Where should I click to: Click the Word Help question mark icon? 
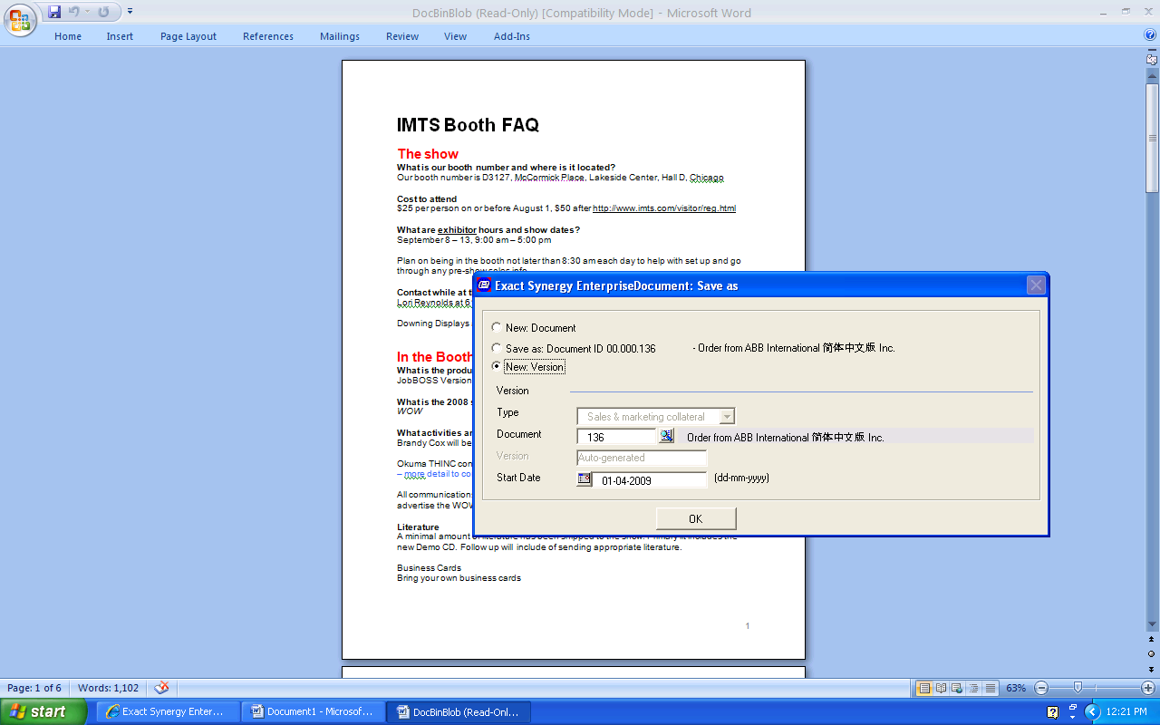pyautogui.click(x=1150, y=35)
